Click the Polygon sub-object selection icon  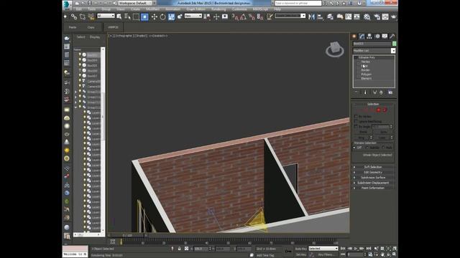pyautogui.click(x=379, y=110)
